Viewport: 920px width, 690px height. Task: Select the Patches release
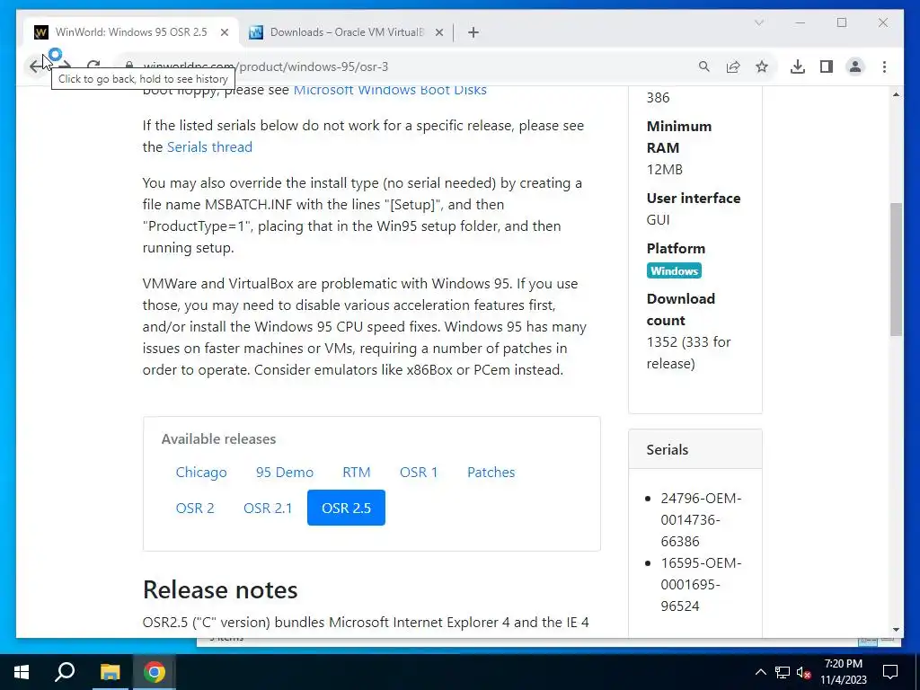[491, 473]
